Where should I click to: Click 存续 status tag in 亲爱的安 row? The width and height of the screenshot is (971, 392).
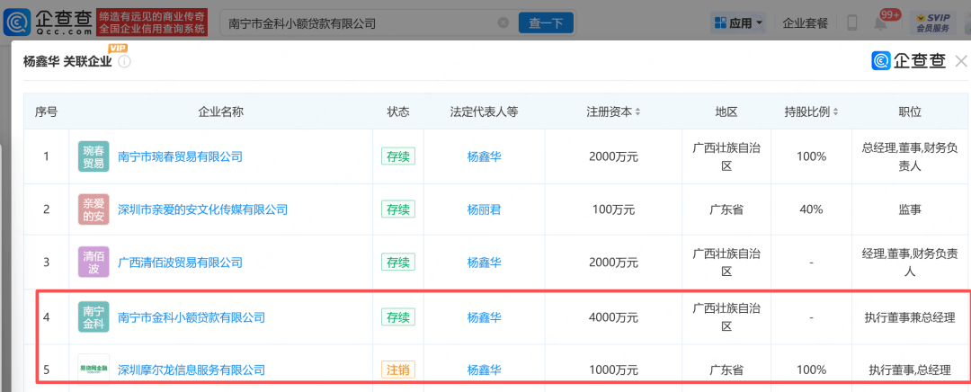[398, 209]
